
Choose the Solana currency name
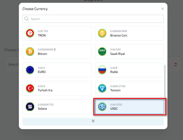(x=42, y=109)
